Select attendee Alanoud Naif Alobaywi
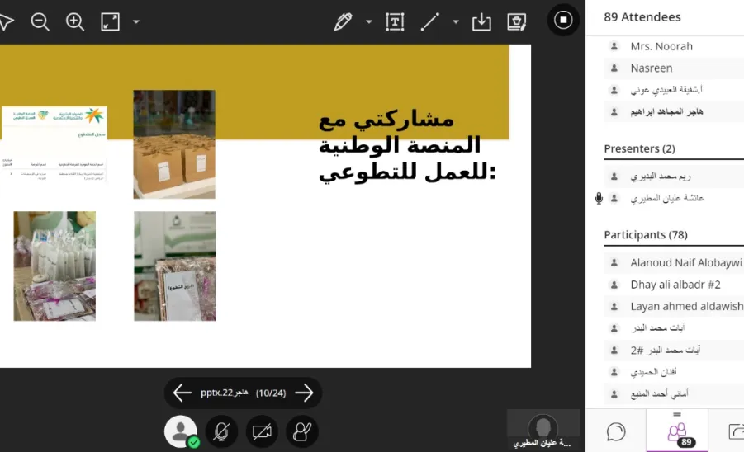Image resolution: width=744 pixels, height=452 pixels. (x=674, y=262)
